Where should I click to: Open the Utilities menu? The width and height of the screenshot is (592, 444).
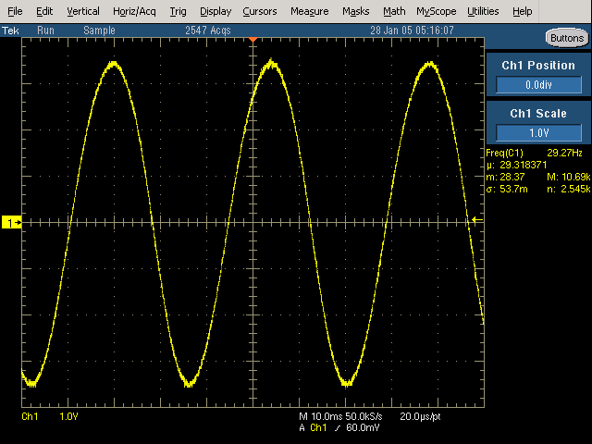coord(483,11)
